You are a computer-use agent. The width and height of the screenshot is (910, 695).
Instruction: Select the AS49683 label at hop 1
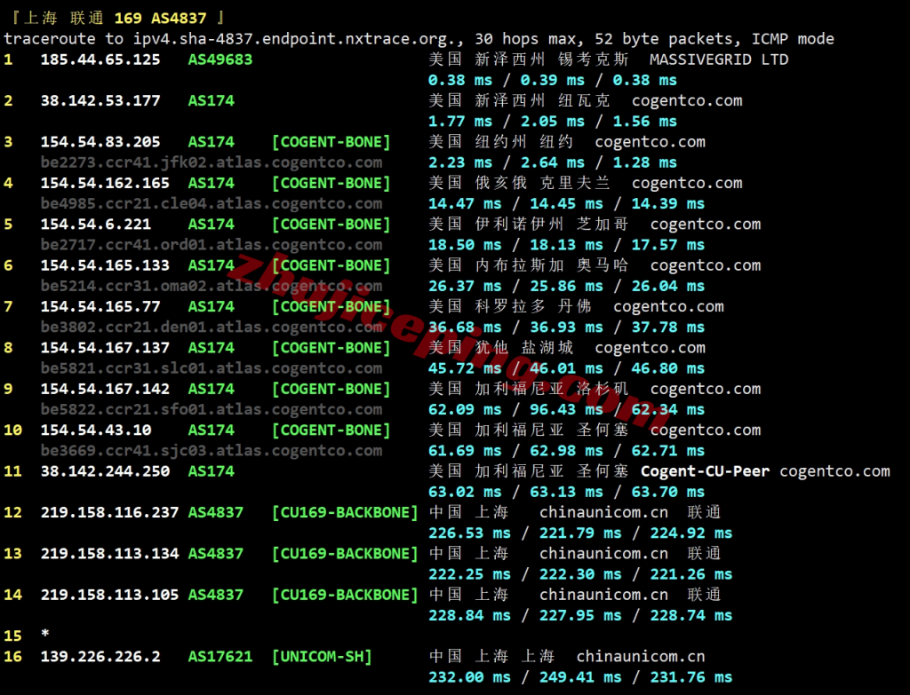click(220, 59)
